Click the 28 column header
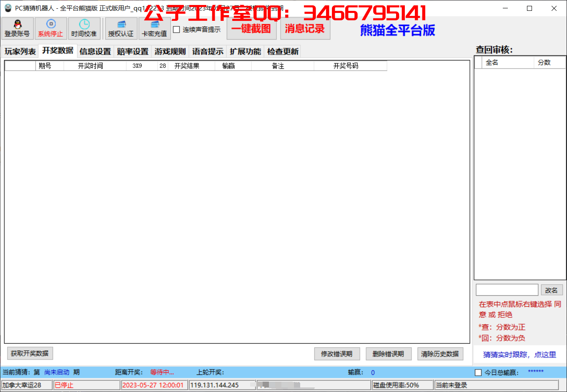 163,66
